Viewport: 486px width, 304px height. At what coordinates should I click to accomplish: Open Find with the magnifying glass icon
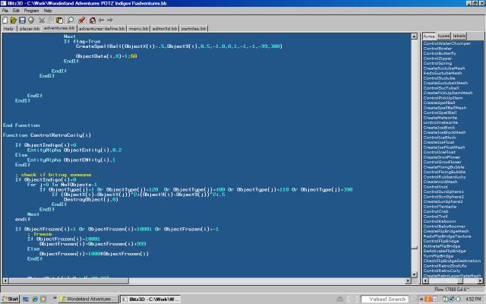pos(71,21)
